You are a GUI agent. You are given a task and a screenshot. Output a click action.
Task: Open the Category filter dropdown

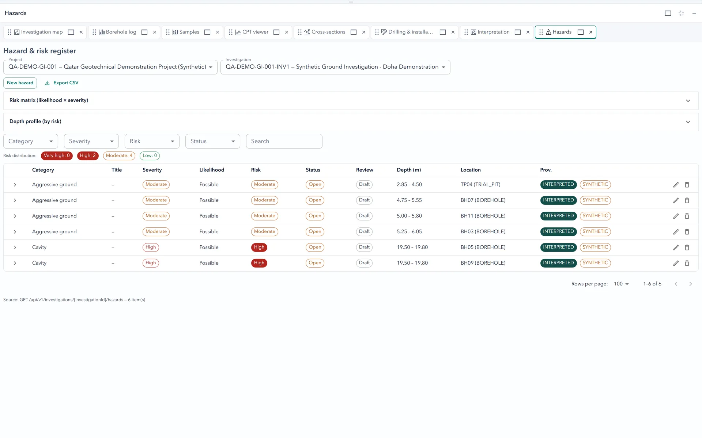[x=31, y=141]
